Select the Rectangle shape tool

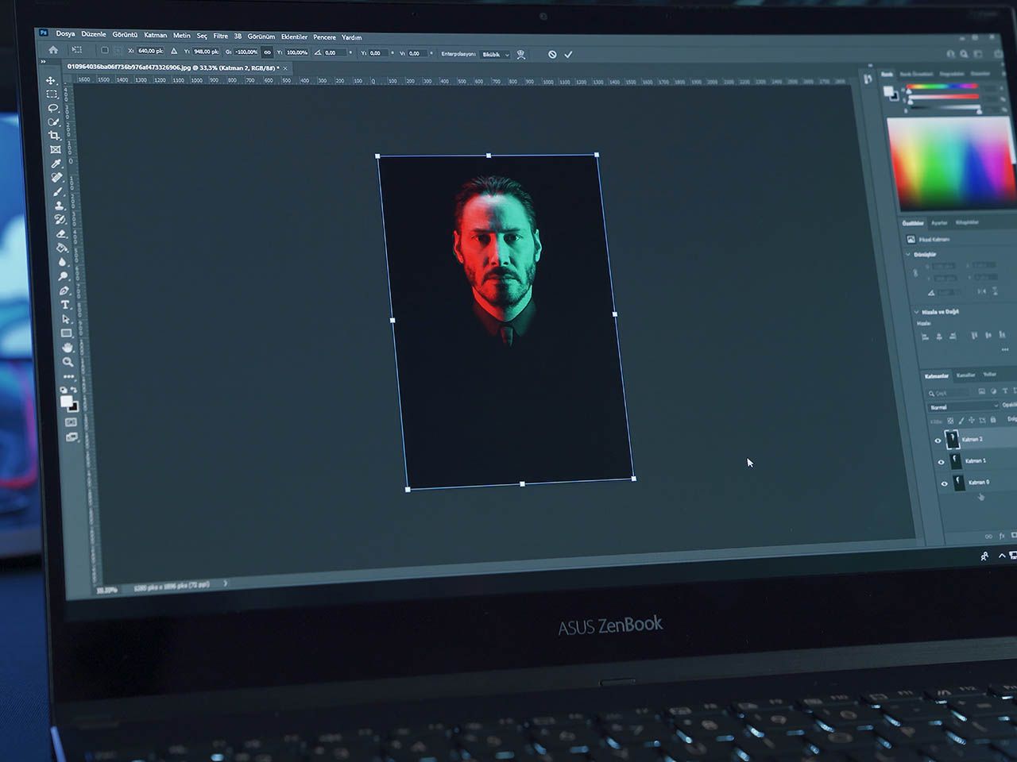pos(67,333)
